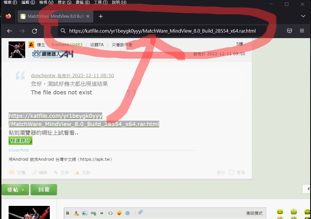Go back to the previous page
Image resolution: width=311 pixels, height=219 pixels.
coord(9,31)
